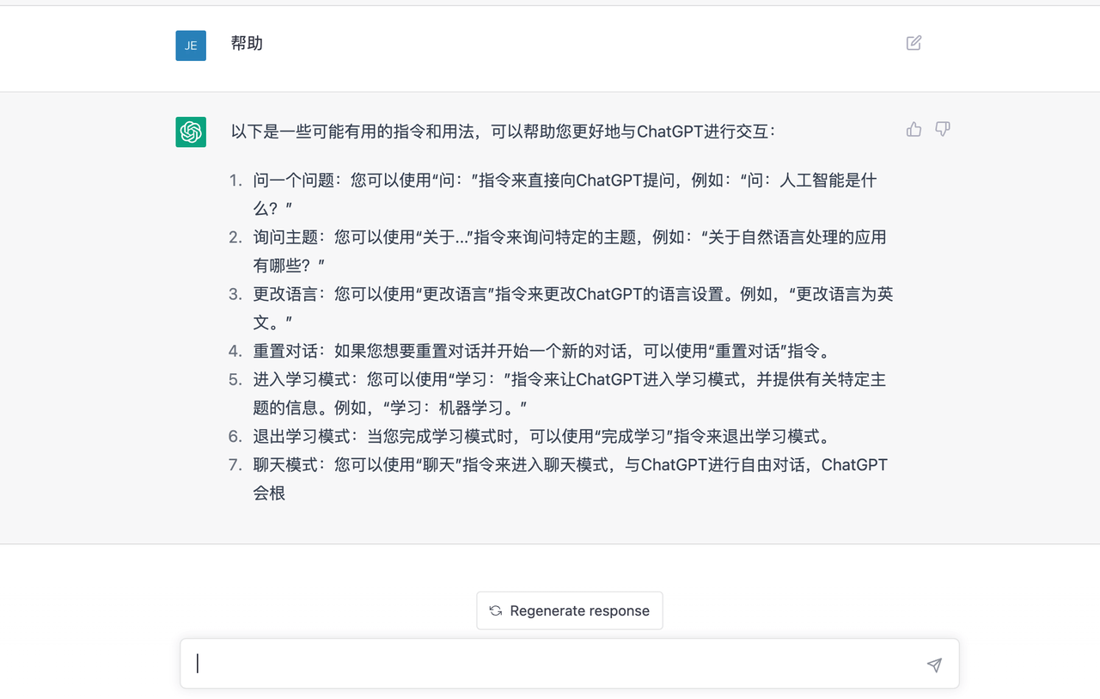Click list item 7 "聊天模式"
The width and height of the screenshot is (1100, 699).
tap(570, 479)
